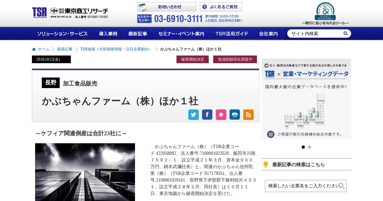Screen dimensions: 383x201
Task: Select the first carousel dot
Action: click(x=303, y=147)
